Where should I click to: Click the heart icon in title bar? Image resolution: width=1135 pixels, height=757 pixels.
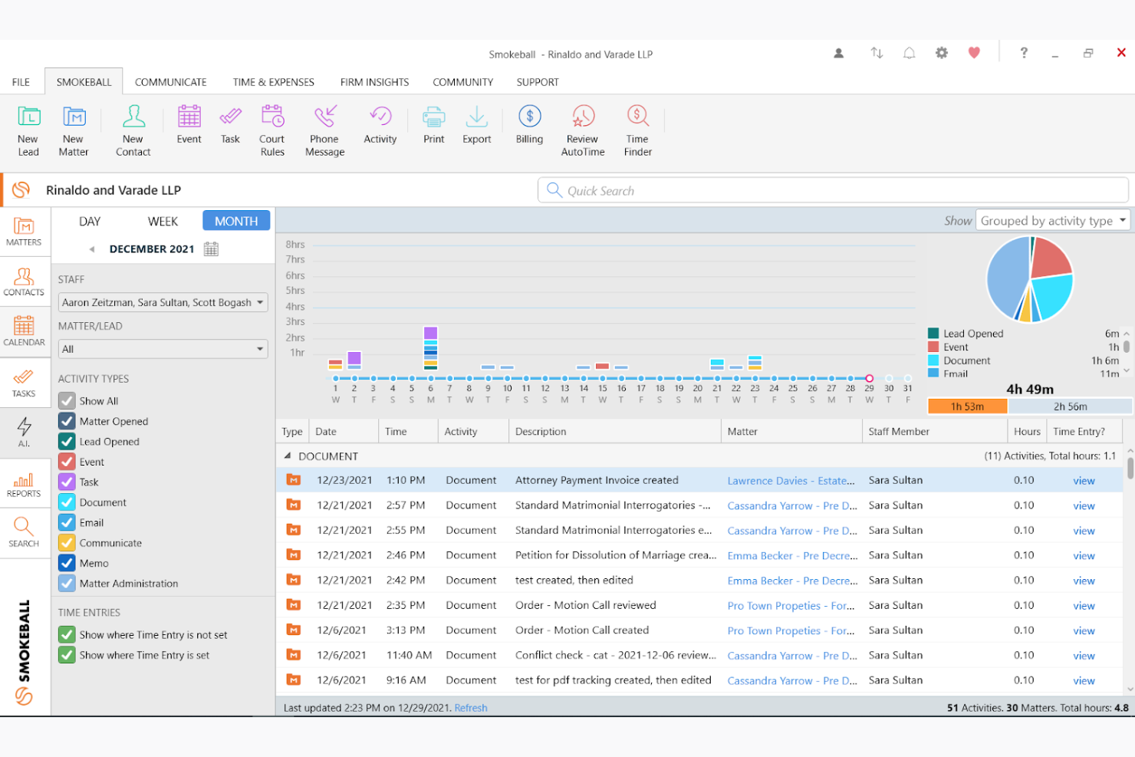tap(974, 53)
